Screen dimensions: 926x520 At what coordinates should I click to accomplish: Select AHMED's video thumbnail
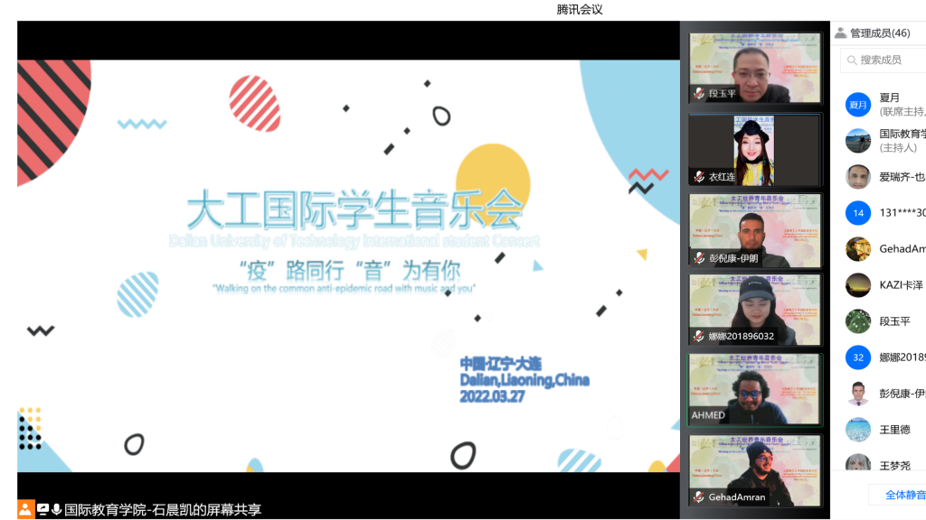(x=755, y=389)
